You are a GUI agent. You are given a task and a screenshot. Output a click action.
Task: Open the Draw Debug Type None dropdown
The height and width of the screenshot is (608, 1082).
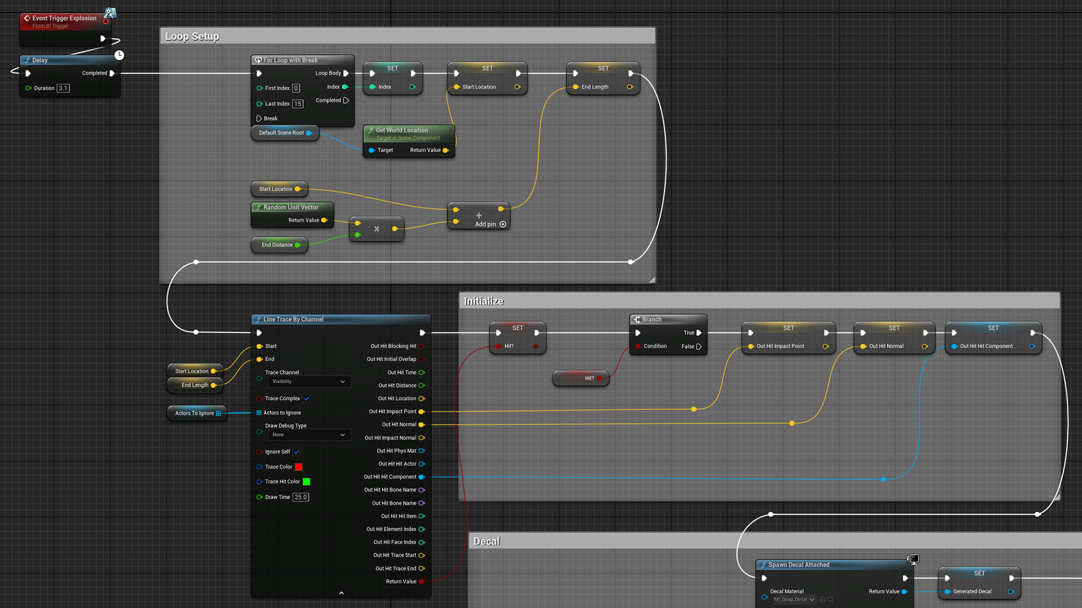[309, 435]
